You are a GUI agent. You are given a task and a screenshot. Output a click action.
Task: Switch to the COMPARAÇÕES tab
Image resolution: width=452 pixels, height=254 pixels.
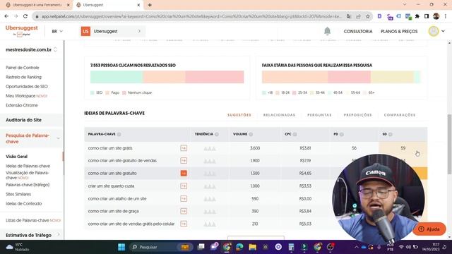pos(400,115)
